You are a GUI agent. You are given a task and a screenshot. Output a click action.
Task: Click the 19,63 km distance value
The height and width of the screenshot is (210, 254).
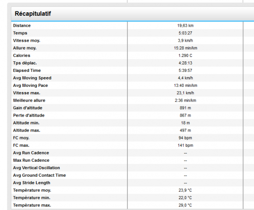pos(185,25)
